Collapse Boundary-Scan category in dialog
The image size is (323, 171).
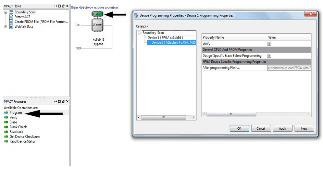point(139,33)
